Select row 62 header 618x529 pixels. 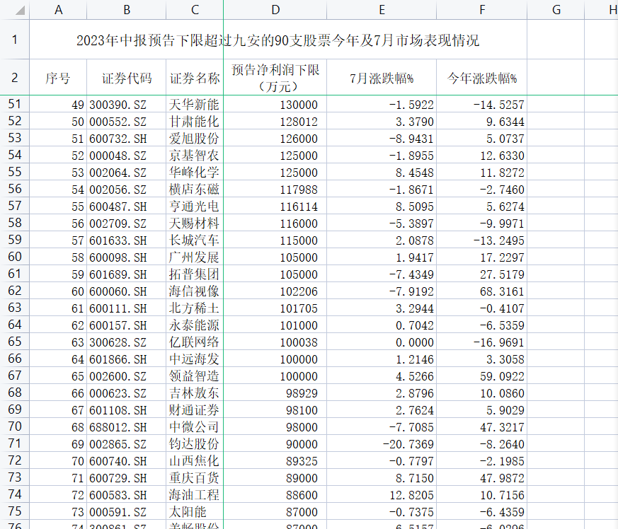[x=15, y=291]
